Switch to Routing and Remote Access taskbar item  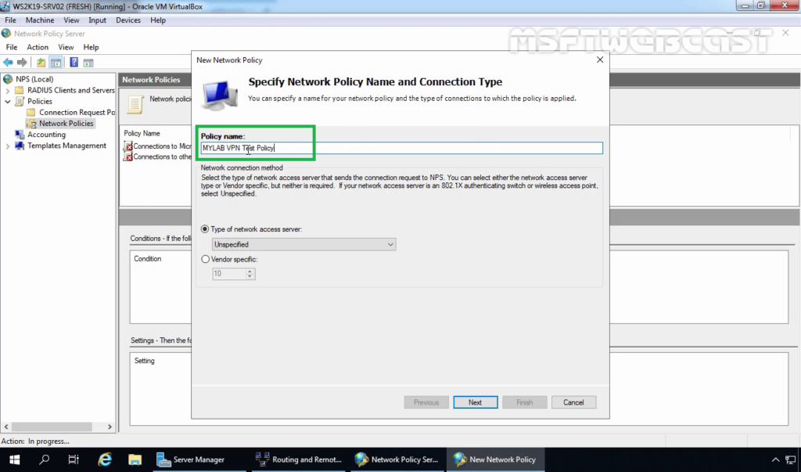tap(300, 459)
